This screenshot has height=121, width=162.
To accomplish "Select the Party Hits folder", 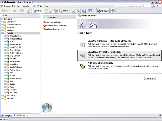I will 10,33.
